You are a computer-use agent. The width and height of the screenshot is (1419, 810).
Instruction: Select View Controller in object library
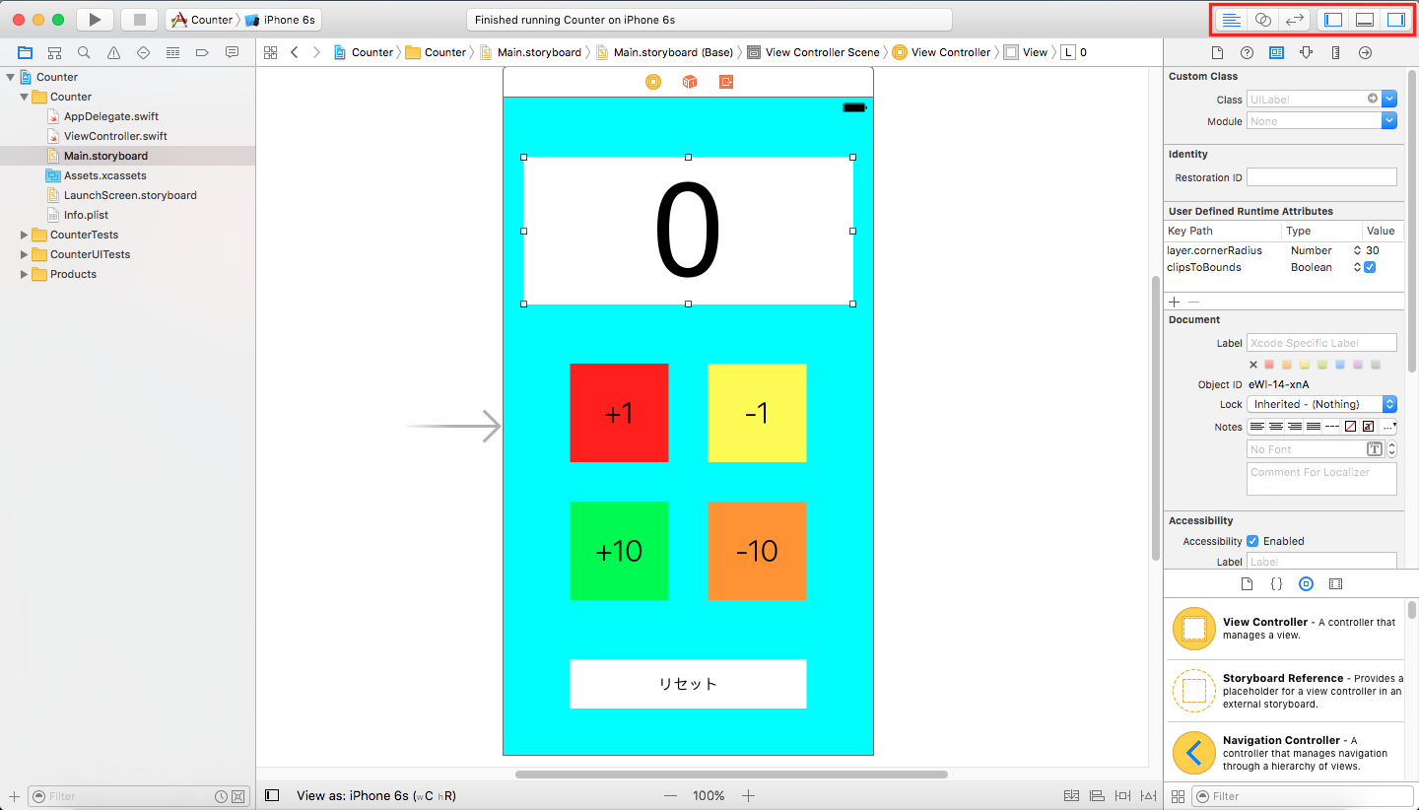pyautogui.click(x=1286, y=629)
